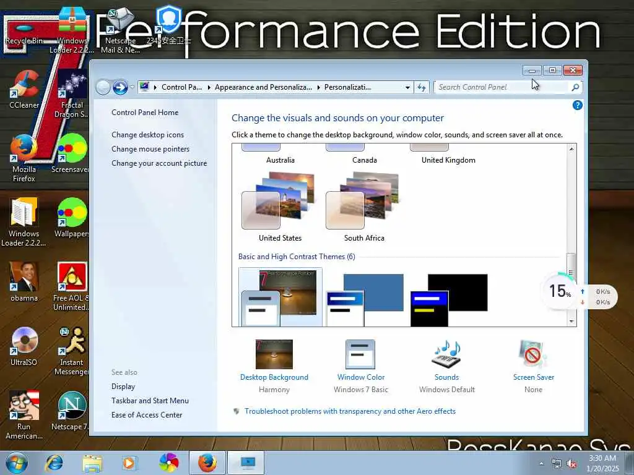Open Troubleshoot transparency and Aero effects link
This screenshot has height=475, width=634.
point(350,411)
